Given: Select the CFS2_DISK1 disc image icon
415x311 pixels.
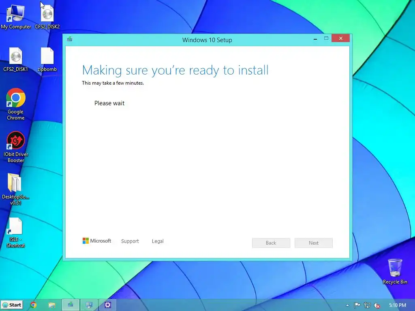Looking at the screenshot, I should click(16, 59).
